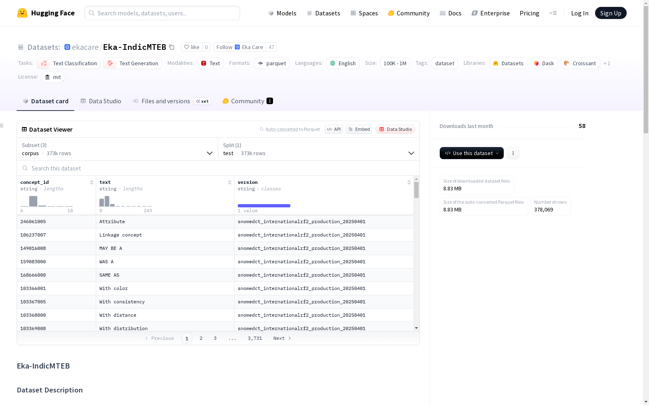The image size is (649, 405).
Task: Click the Sign Up button
Action: click(x=610, y=13)
